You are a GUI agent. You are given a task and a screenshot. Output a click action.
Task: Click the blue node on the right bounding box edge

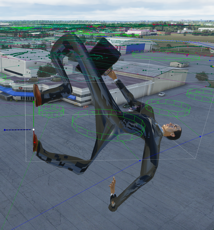[x=200, y=136]
